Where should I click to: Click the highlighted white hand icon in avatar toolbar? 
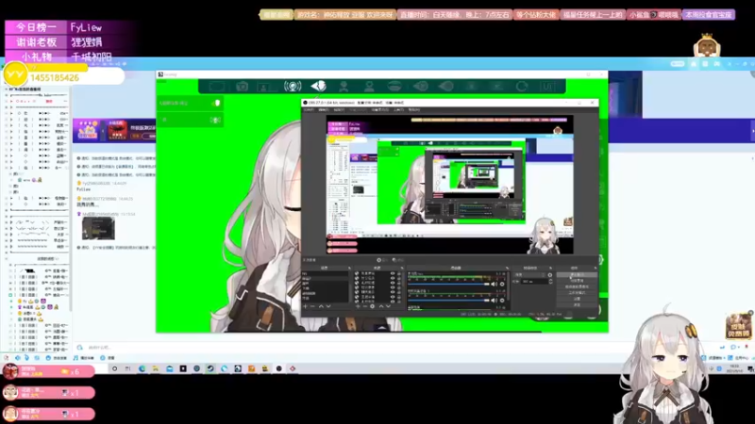(318, 86)
